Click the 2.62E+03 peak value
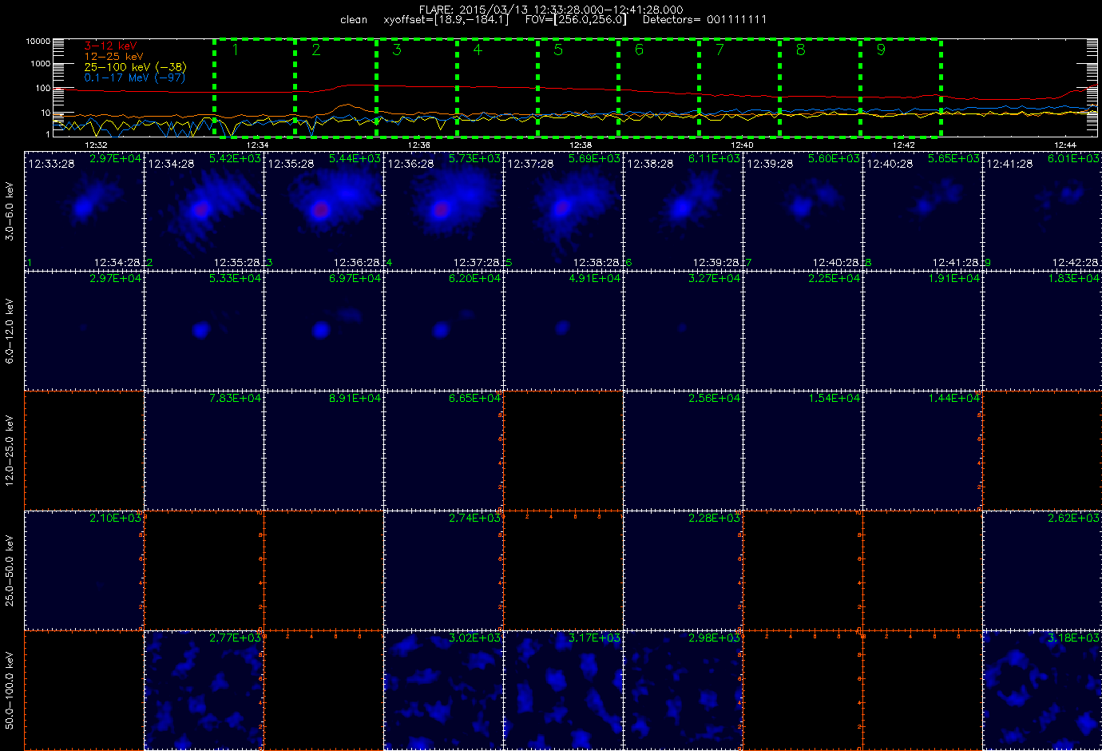Viewport: 1102px width, 751px height. 1073,519
